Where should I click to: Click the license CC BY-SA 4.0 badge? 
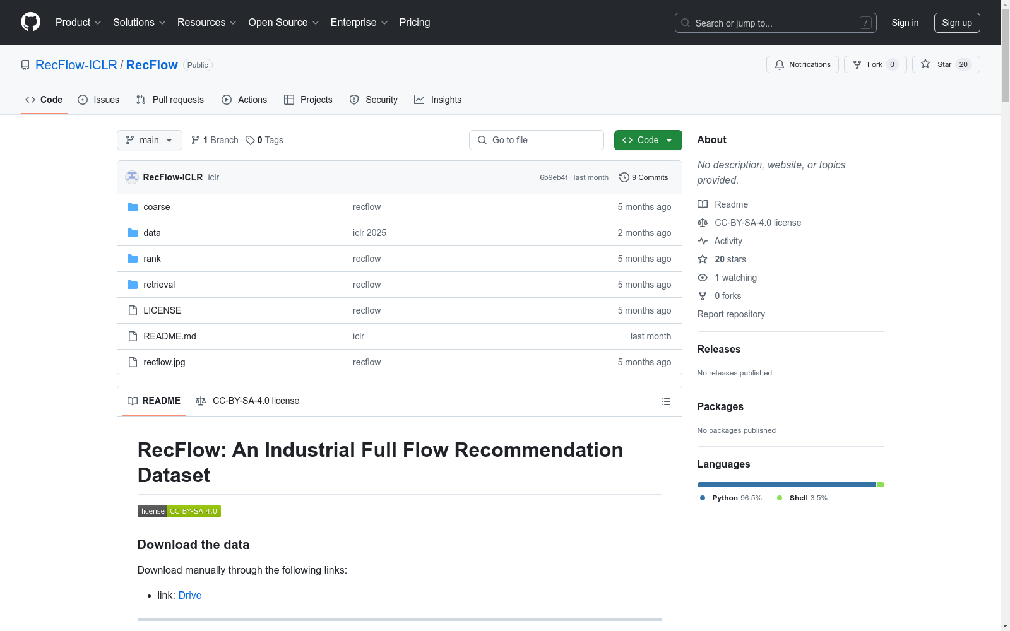[x=179, y=511]
